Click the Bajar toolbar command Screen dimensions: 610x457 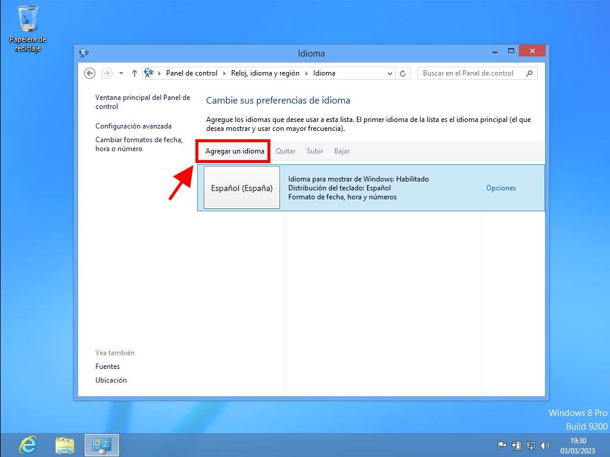(x=342, y=151)
